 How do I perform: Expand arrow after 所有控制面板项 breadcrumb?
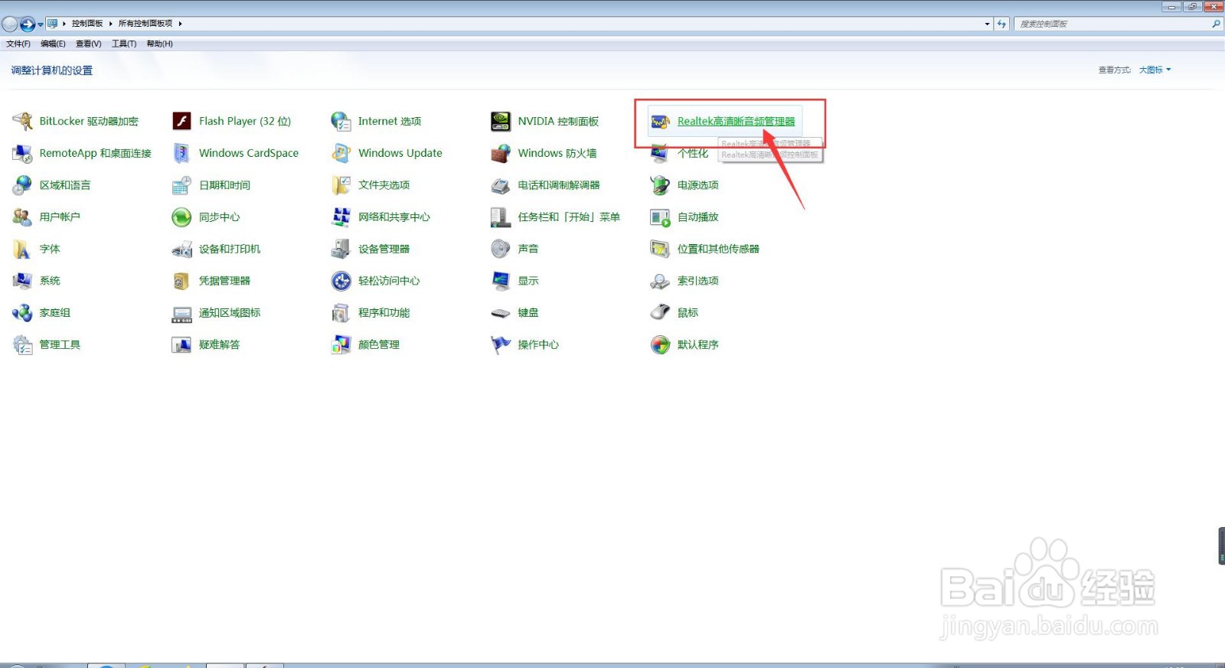[x=180, y=24]
